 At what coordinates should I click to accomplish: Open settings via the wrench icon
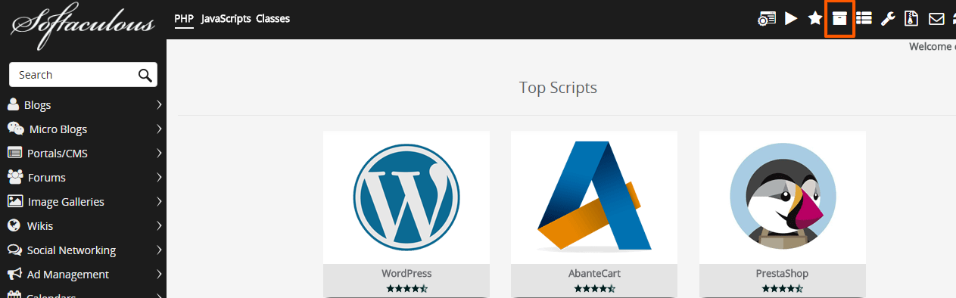click(888, 19)
